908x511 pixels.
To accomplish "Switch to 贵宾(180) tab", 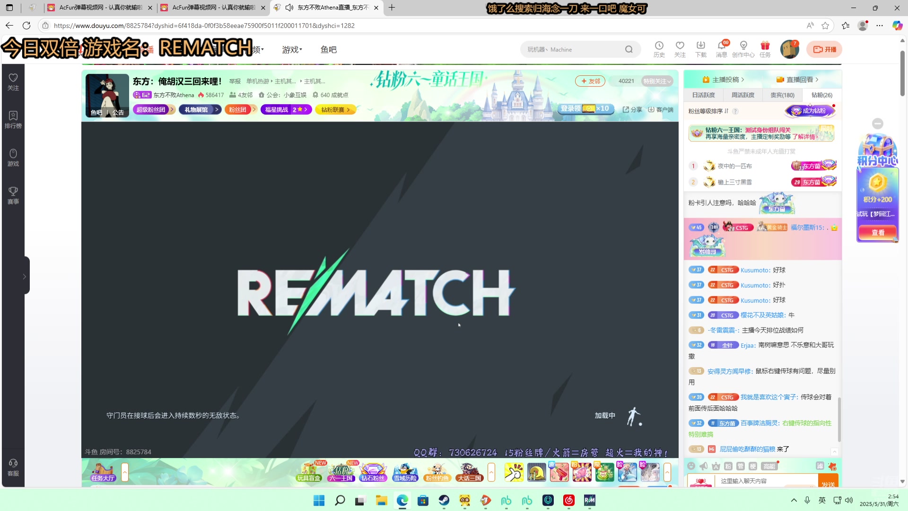I will 782,95.
